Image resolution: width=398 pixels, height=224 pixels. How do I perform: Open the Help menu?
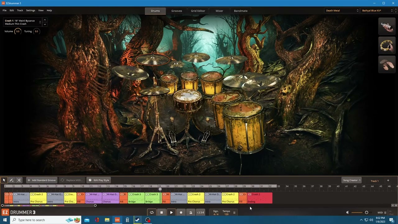click(49, 11)
